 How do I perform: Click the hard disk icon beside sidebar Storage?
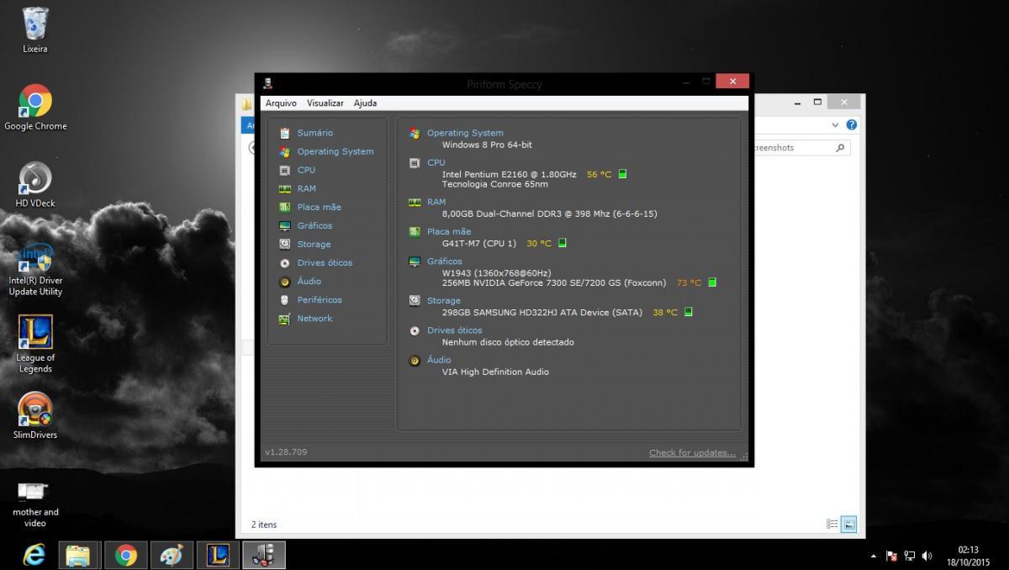coord(284,244)
